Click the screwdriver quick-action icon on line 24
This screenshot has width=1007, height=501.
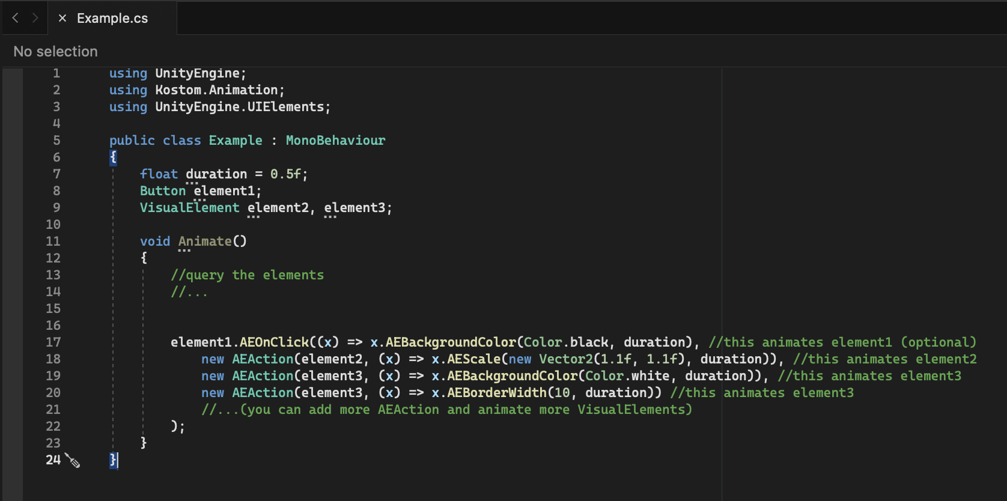pos(73,461)
